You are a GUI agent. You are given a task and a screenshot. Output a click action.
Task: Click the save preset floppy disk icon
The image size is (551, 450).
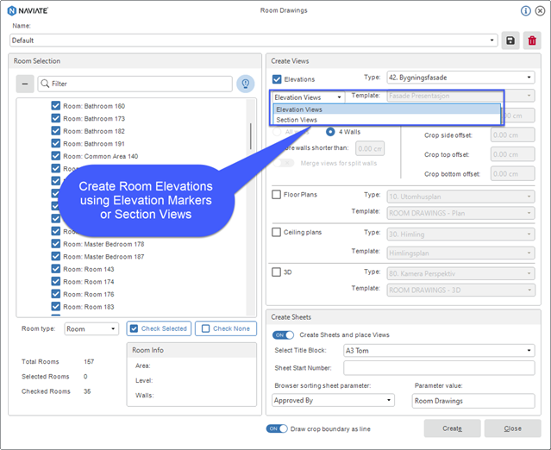click(510, 41)
